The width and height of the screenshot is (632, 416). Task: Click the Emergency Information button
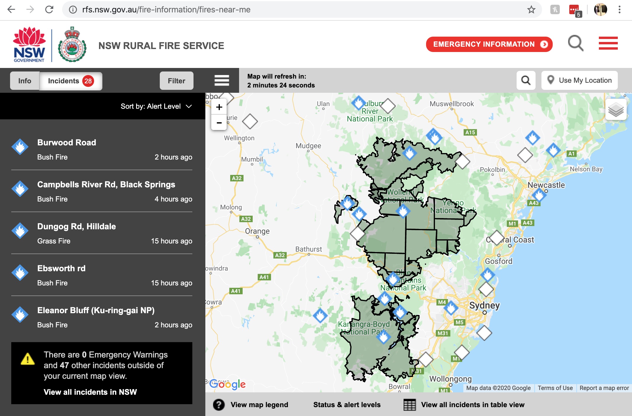click(x=489, y=44)
